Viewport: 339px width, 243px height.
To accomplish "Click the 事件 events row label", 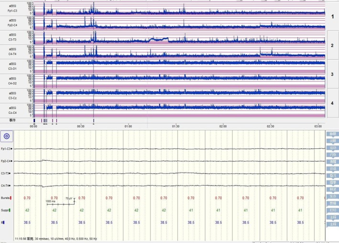I will point(12,120).
